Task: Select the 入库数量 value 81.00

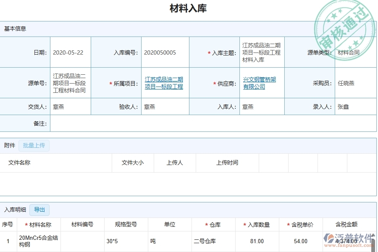Action: [257, 241]
